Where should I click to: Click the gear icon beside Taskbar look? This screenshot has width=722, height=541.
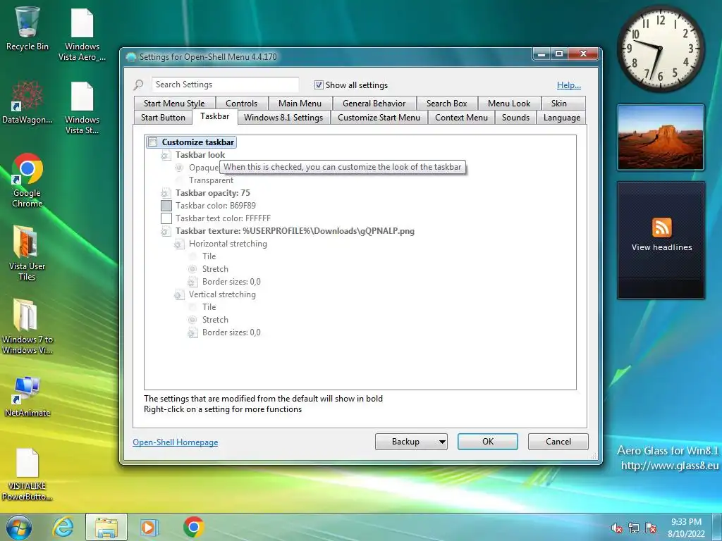pos(165,156)
